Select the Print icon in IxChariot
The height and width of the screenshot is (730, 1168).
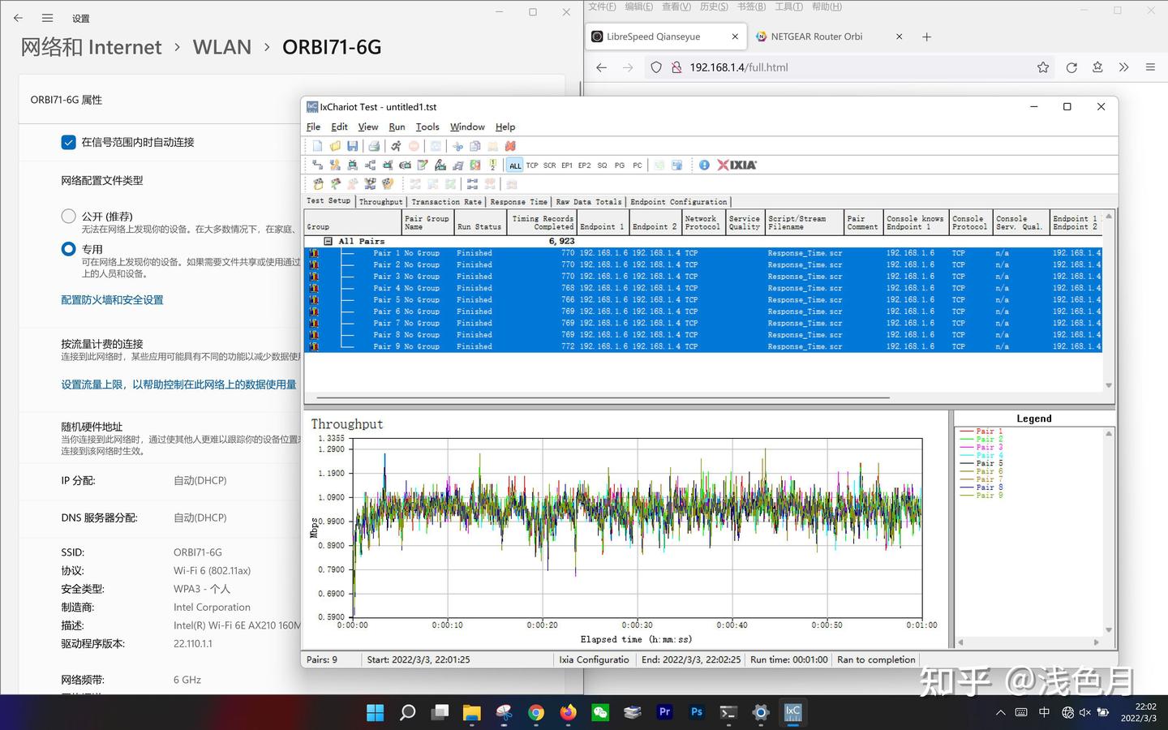[x=373, y=145]
